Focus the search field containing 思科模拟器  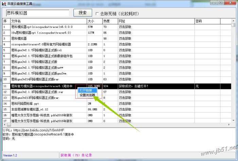[x=37, y=13]
